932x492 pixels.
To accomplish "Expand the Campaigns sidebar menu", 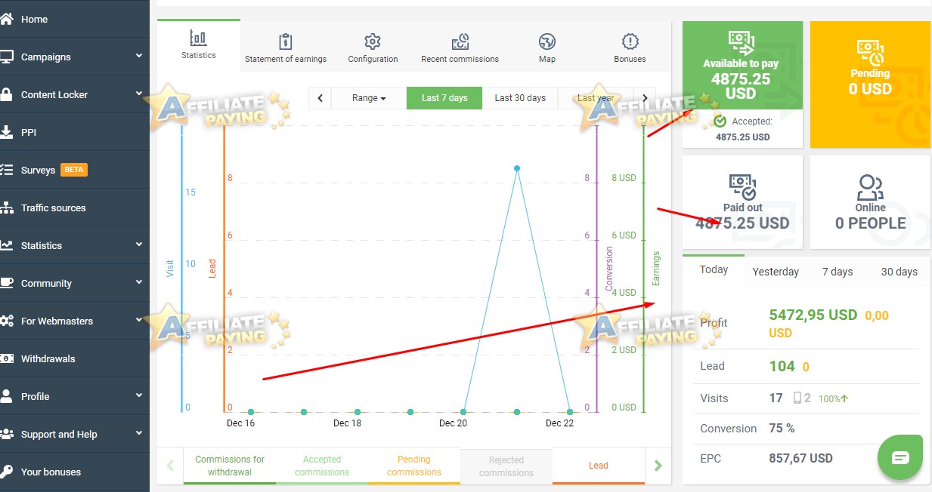I will coord(76,57).
